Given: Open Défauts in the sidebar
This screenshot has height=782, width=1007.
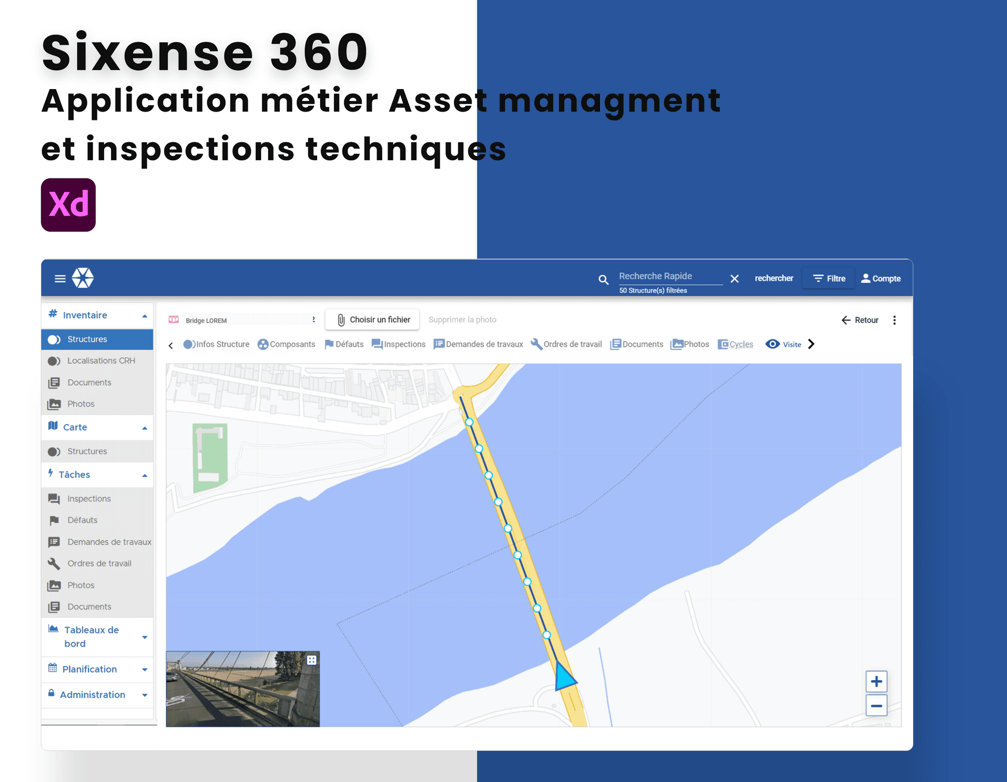Looking at the screenshot, I should (x=97, y=520).
